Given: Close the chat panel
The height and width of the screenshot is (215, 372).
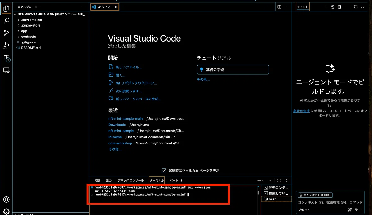Looking at the screenshot, I should (363, 7).
